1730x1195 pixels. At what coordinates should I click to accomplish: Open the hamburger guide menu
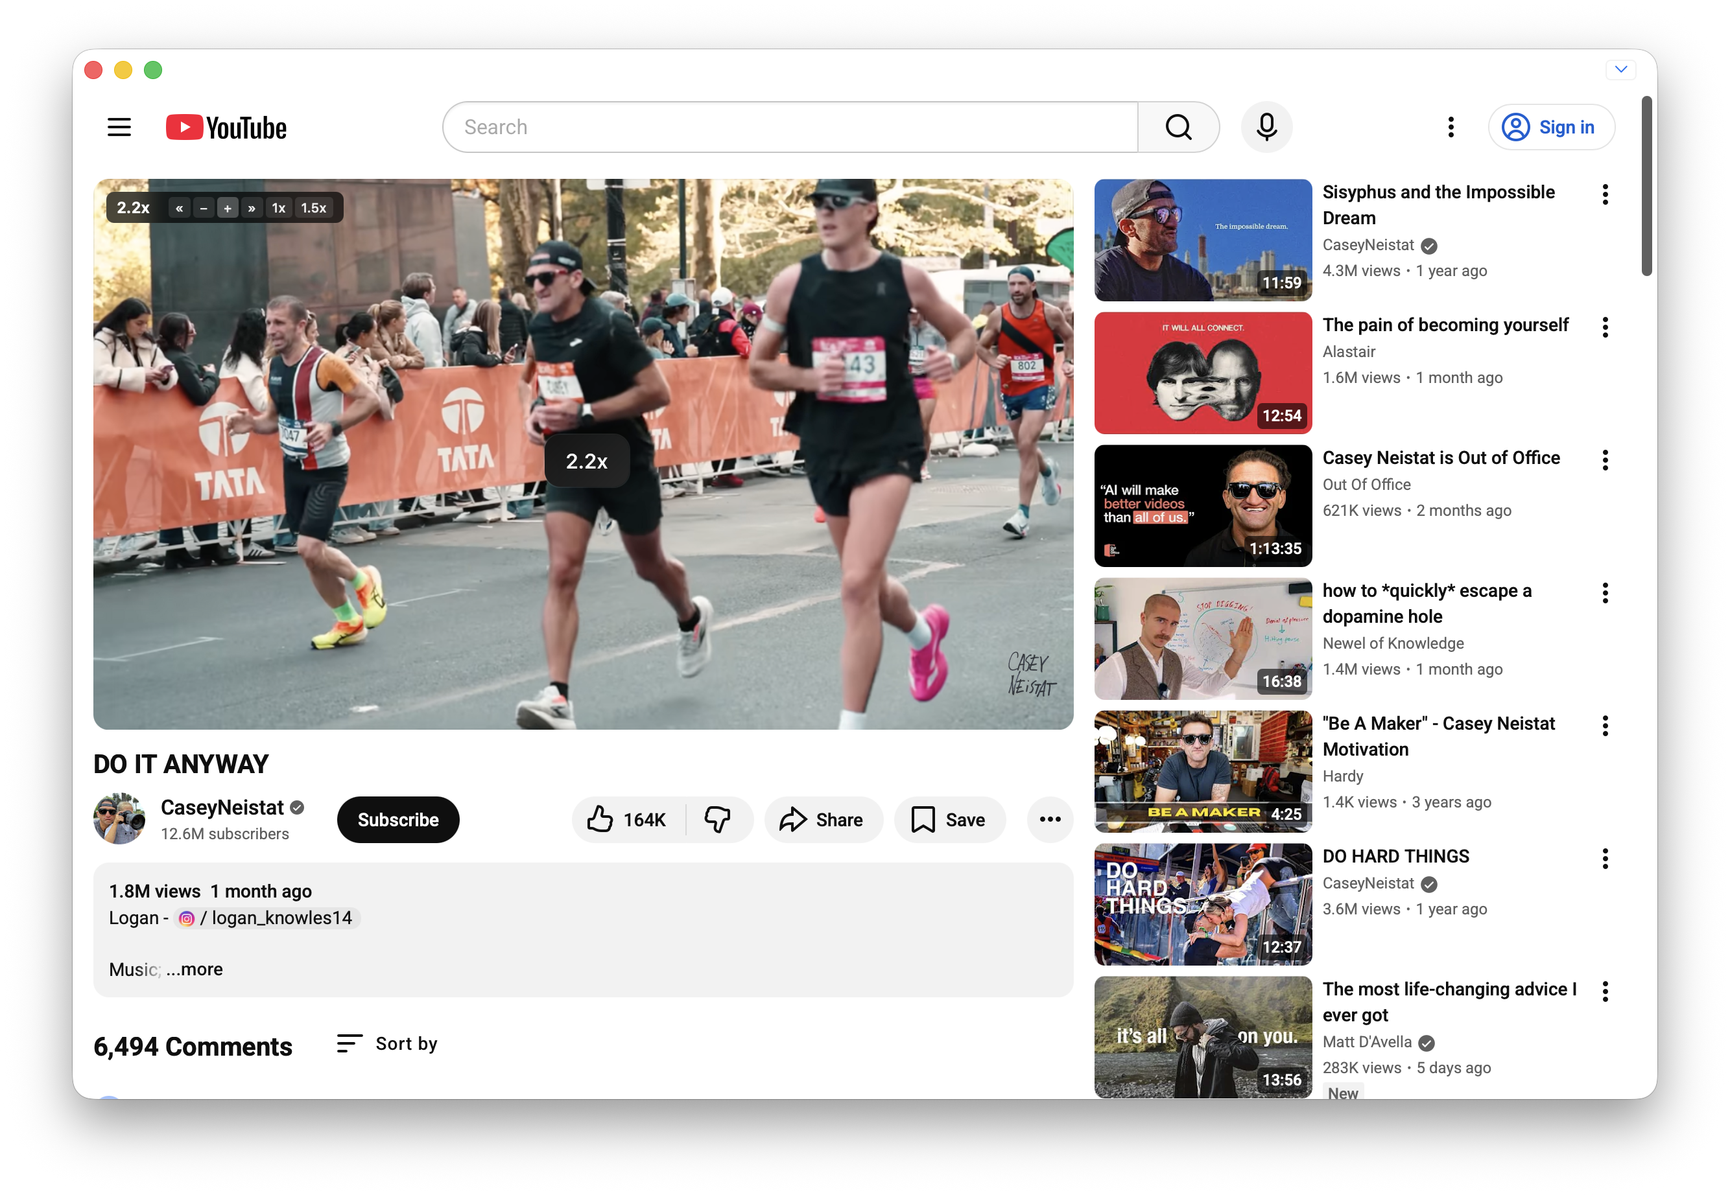click(119, 127)
